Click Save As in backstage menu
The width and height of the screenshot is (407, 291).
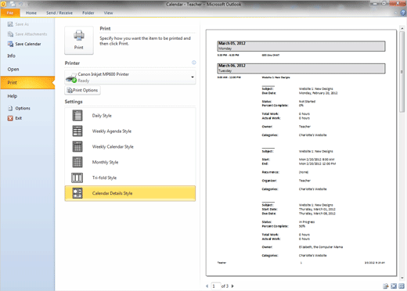pyautogui.click(x=18, y=24)
